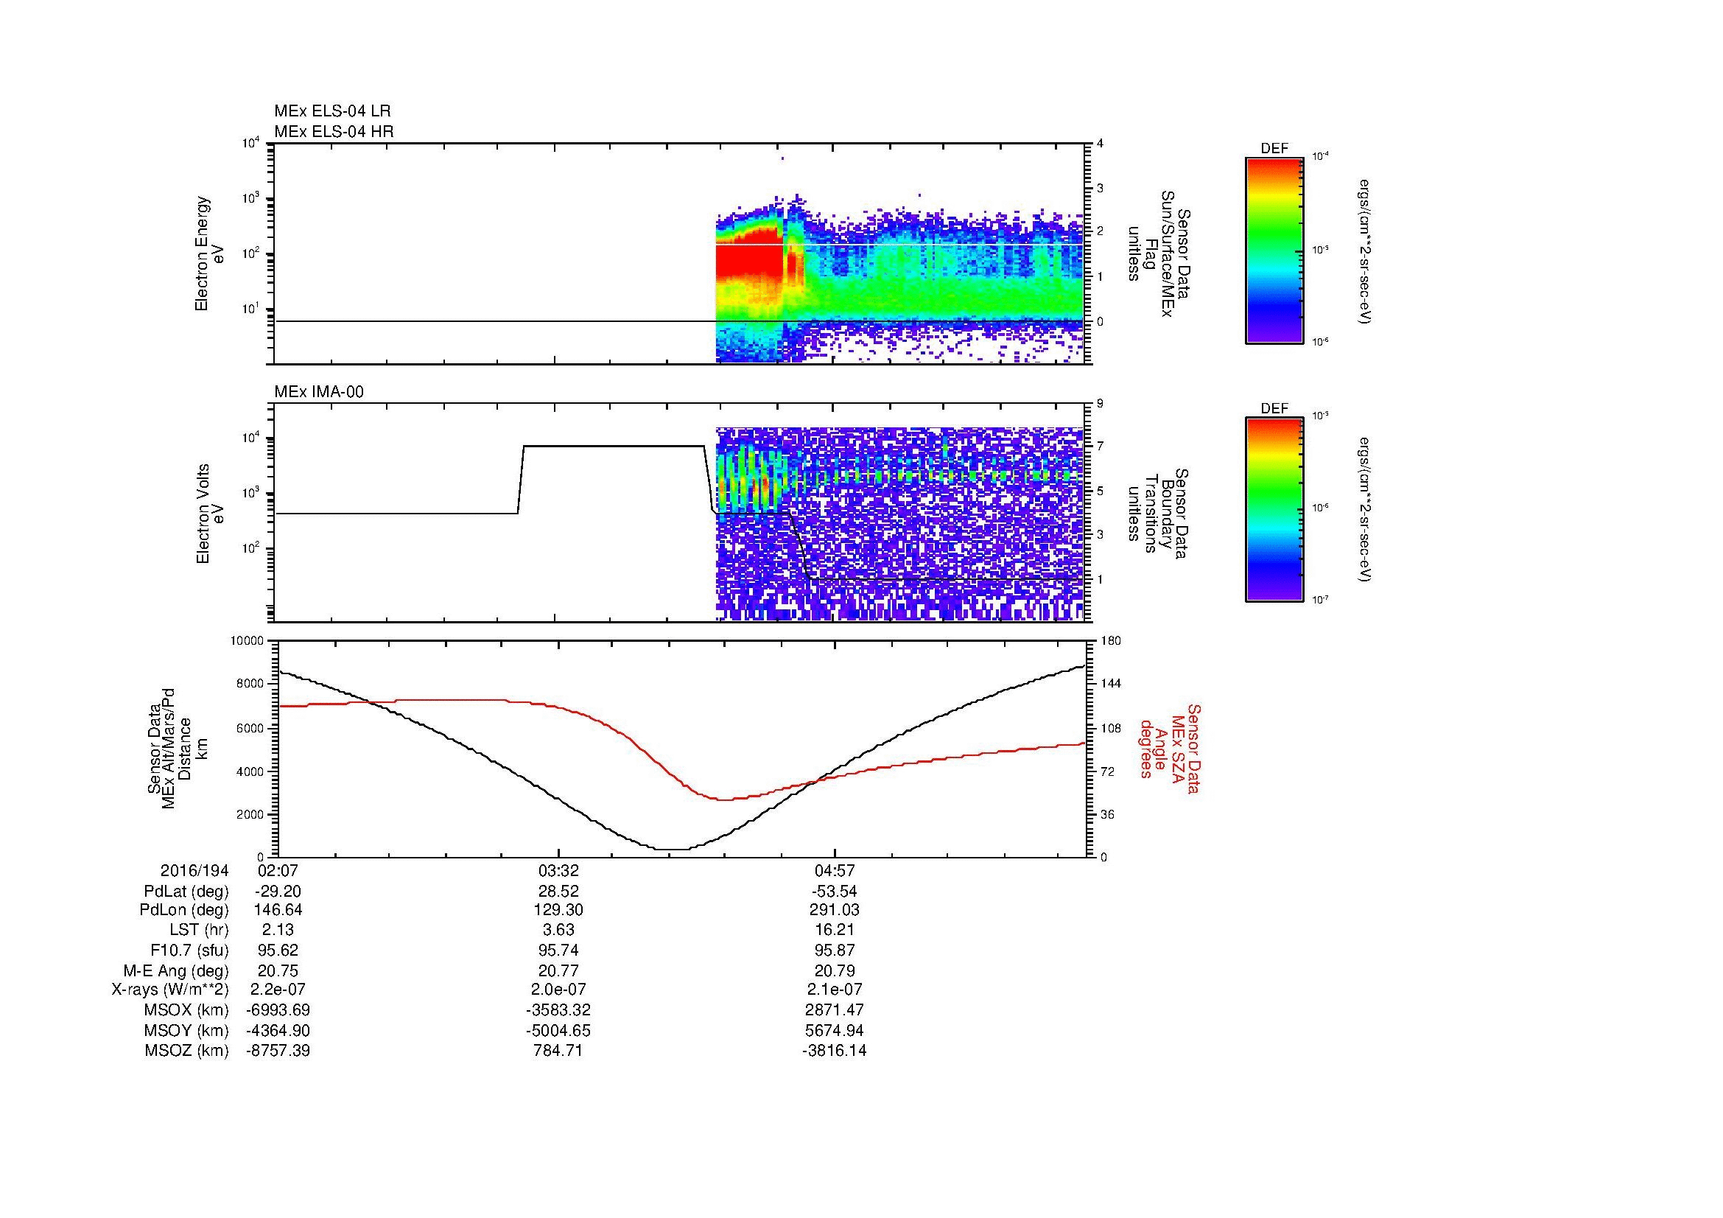Click the MSOZ value '-3816.14'
Image resolution: width=1723 pixels, height=1218 pixels.
coord(834,1051)
